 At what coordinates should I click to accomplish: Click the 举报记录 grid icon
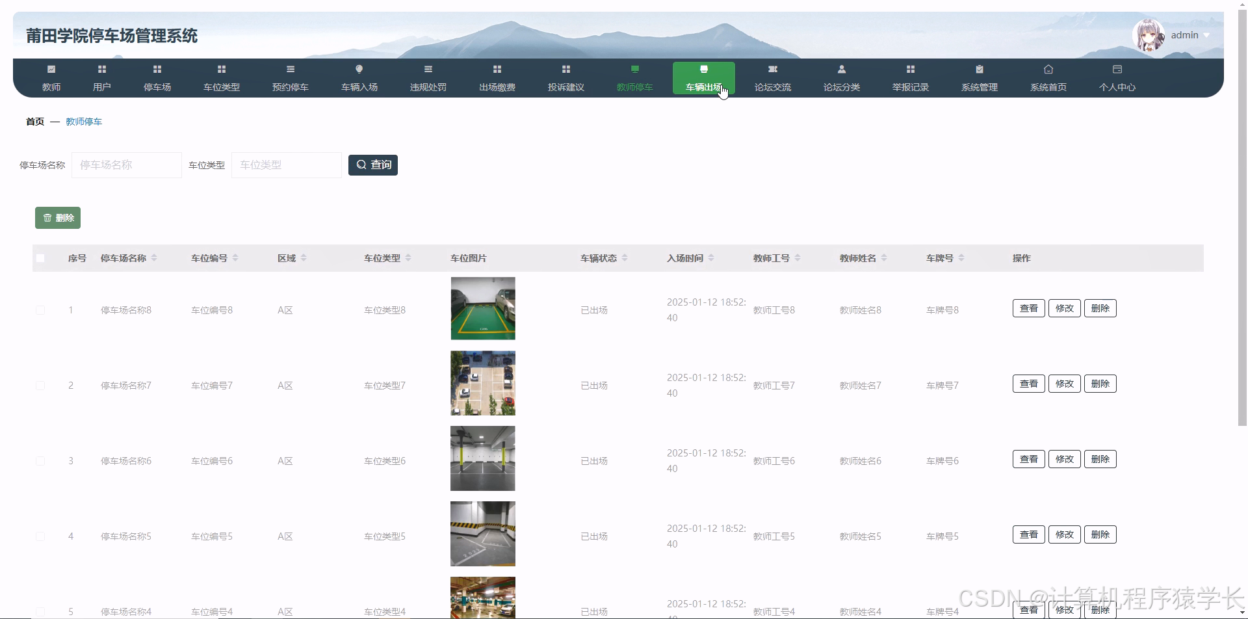(911, 69)
